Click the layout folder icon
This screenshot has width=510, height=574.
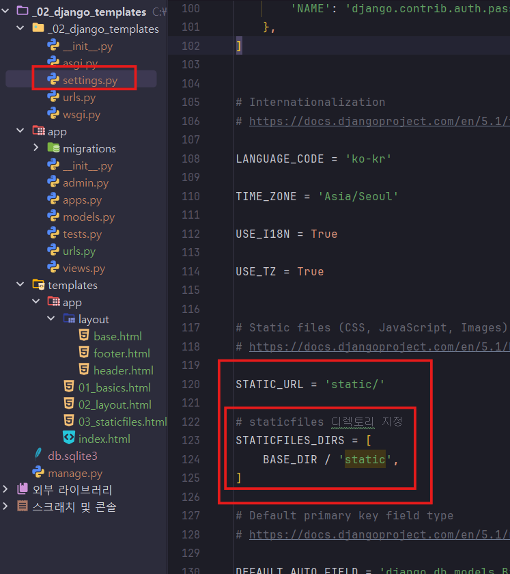coord(69,318)
